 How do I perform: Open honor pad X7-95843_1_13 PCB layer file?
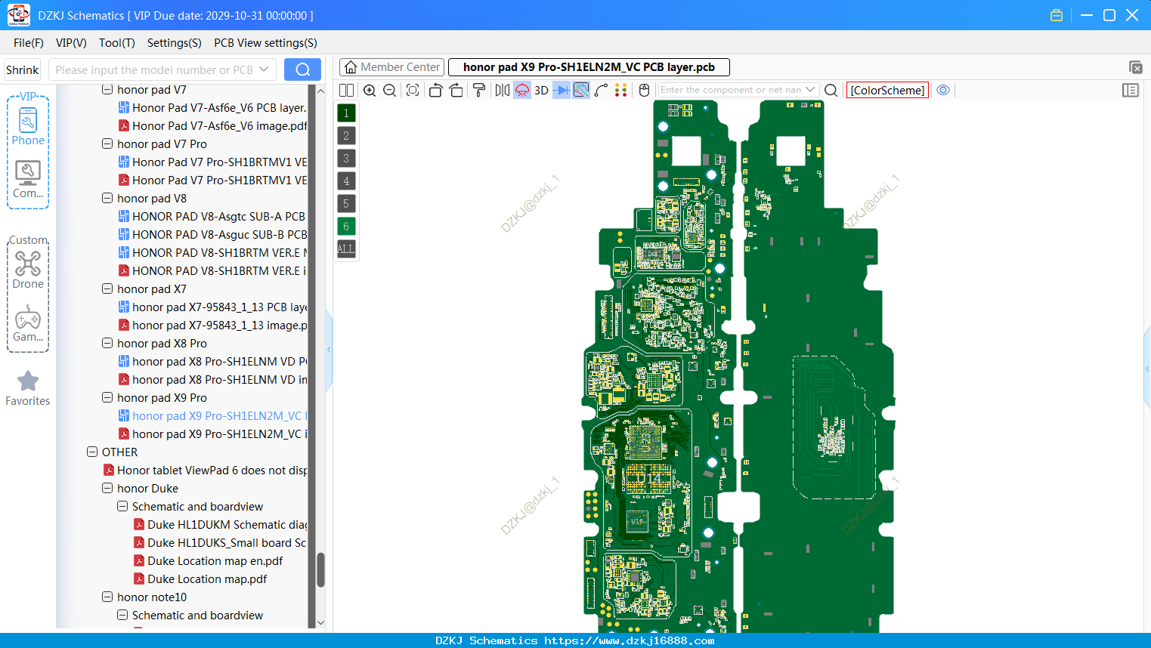212,307
